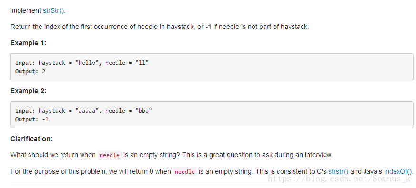
Task: Click the "hello" haystack value in Example 1
Action: pos(87,63)
